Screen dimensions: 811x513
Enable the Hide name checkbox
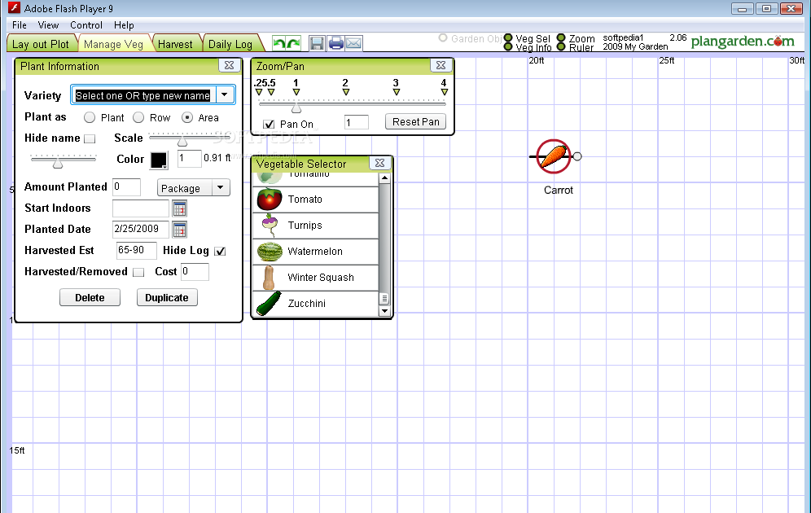click(x=90, y=138)
